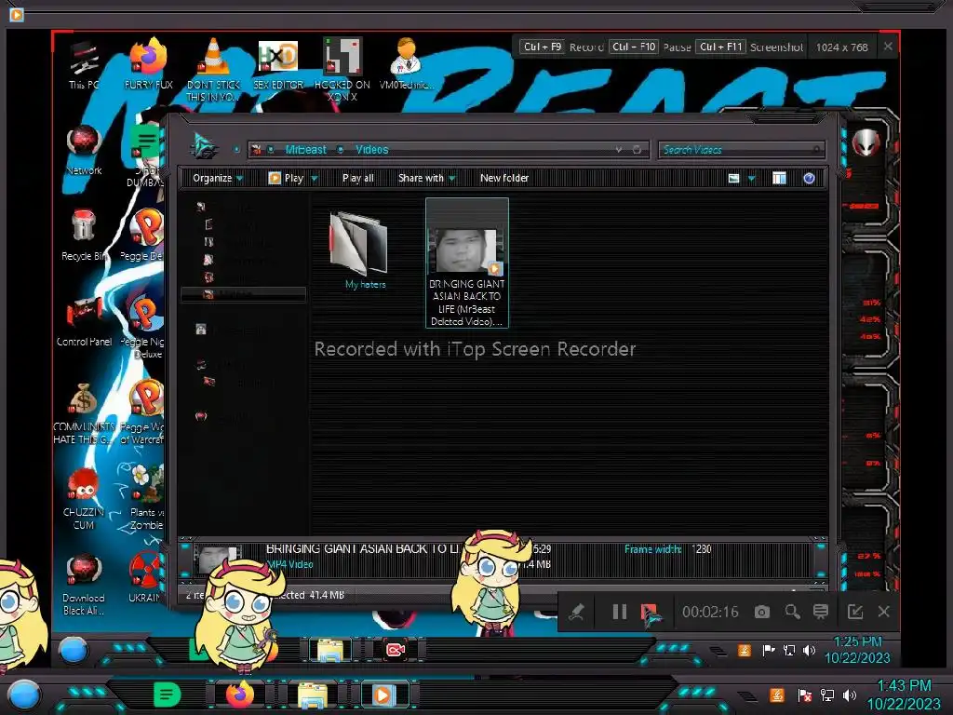The width and height of the screenshot is (953, 715).
Task: Open the help icon in Explorer toolbar
Action: click(x=809, y=178)
